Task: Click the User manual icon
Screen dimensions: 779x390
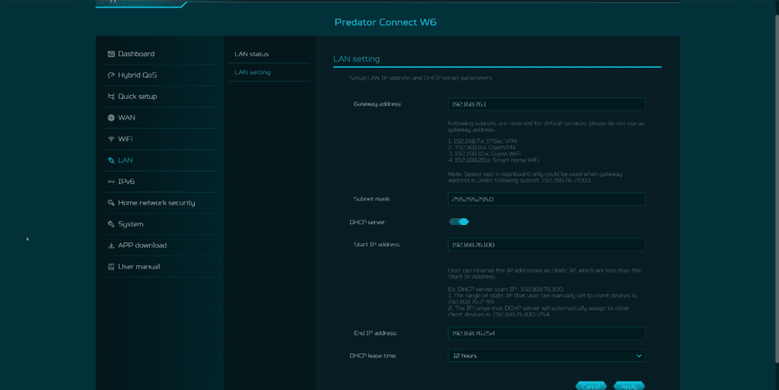Action: point(111,267)
